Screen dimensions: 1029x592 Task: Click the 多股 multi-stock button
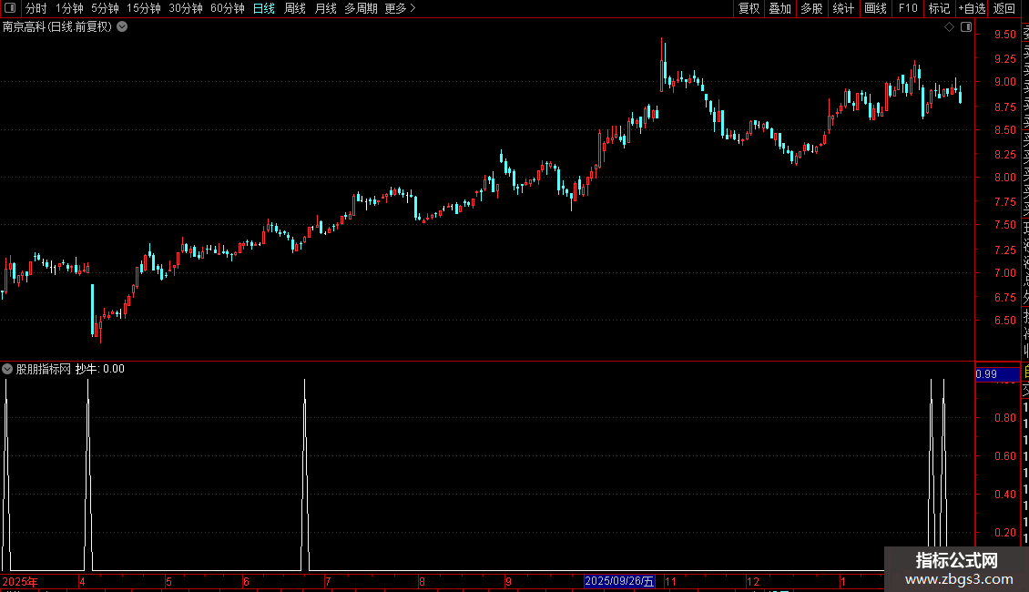tap(811, 8)
